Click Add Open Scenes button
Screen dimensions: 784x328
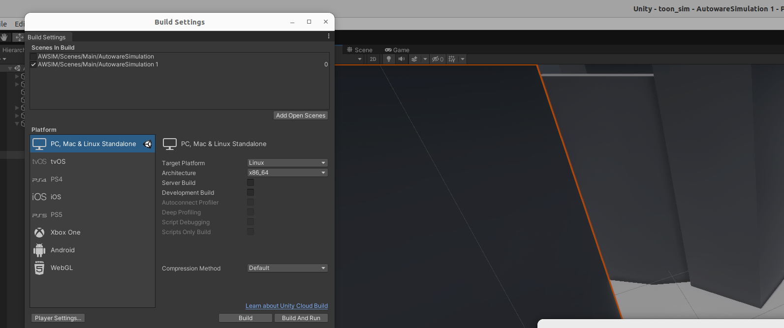coord(301,116)
